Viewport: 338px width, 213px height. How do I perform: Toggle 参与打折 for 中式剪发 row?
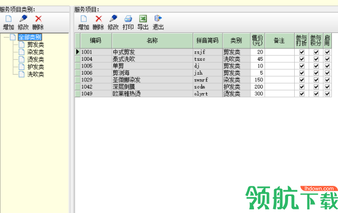tap(302, 52)
